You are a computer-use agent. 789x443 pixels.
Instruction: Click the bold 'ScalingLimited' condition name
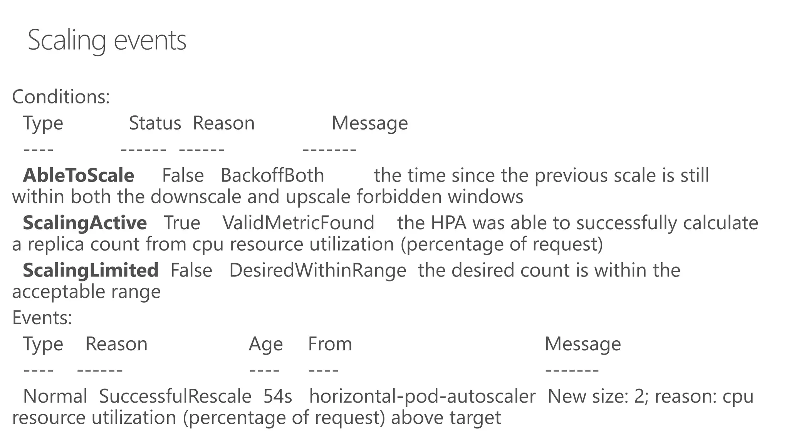(91, 270)
